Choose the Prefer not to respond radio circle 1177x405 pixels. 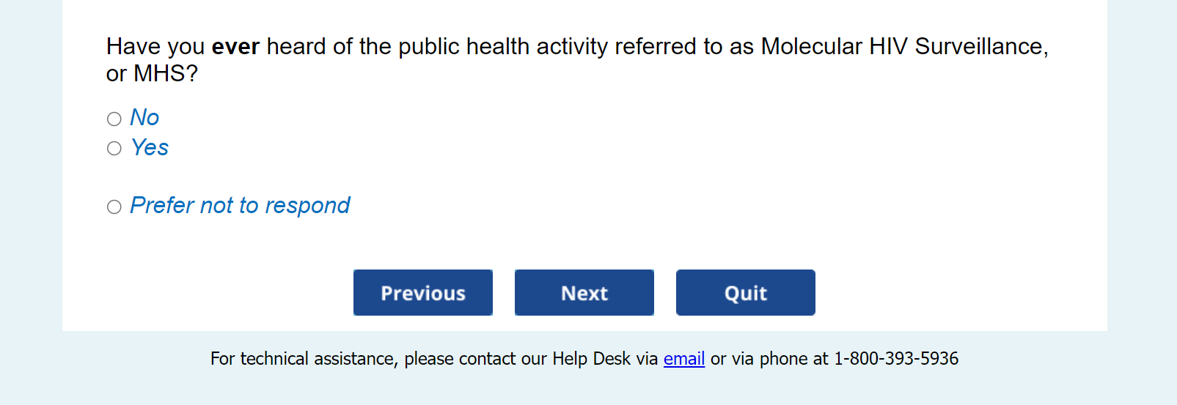point(114,207)
